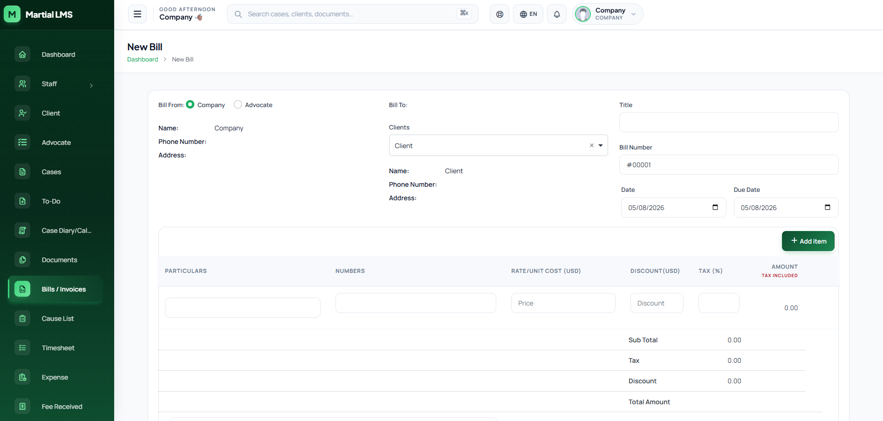
Task: Go to Dashboard in sidebar
Action: tap(58, 54)
